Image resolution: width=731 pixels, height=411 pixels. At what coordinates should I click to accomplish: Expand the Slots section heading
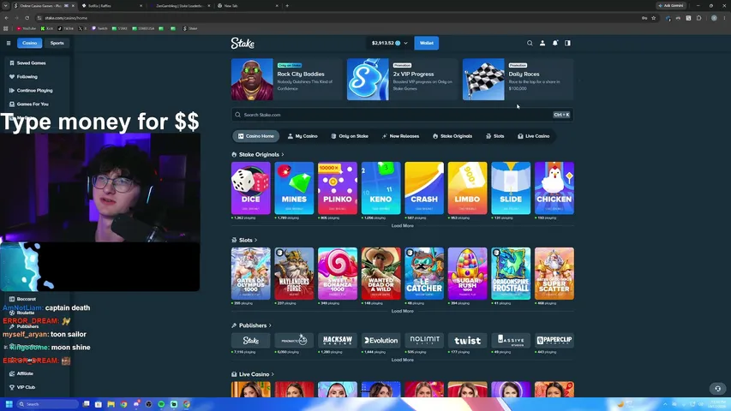245,240
